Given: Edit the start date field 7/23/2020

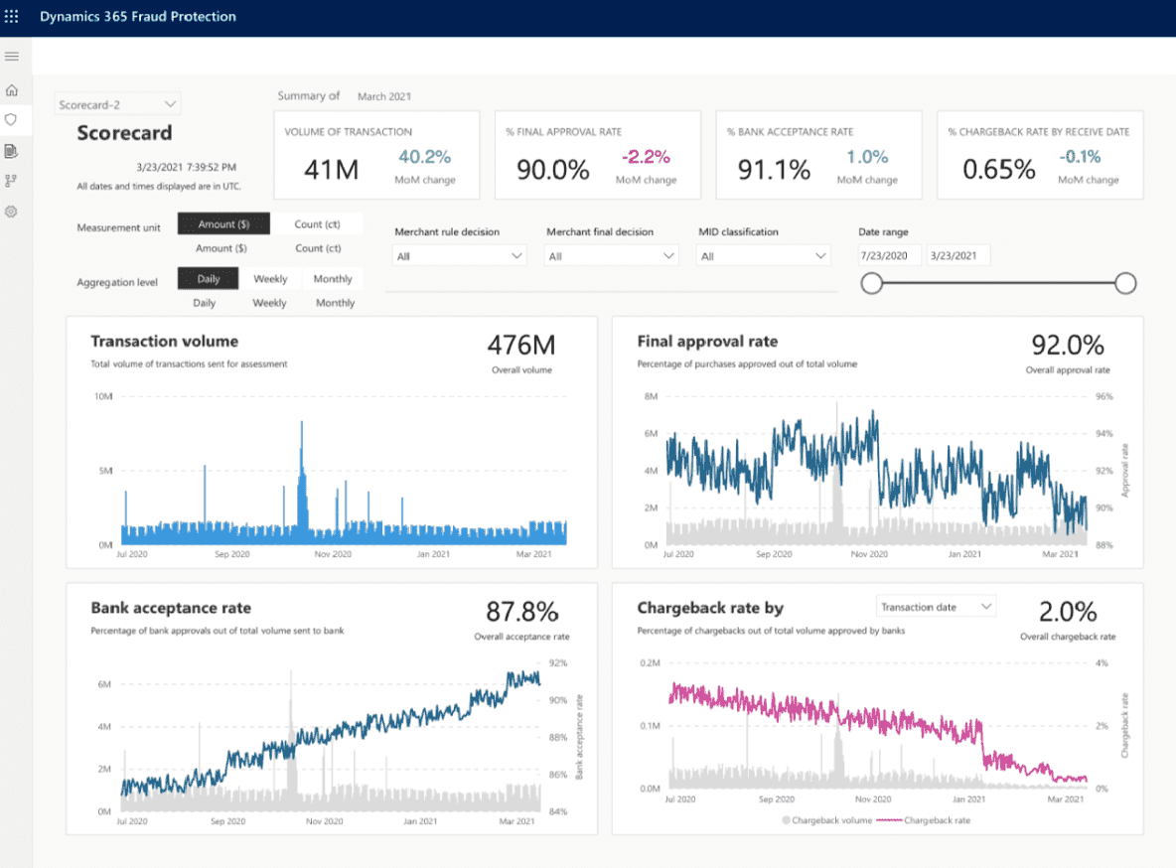Looking at the screenshot, I should point(890,256).
